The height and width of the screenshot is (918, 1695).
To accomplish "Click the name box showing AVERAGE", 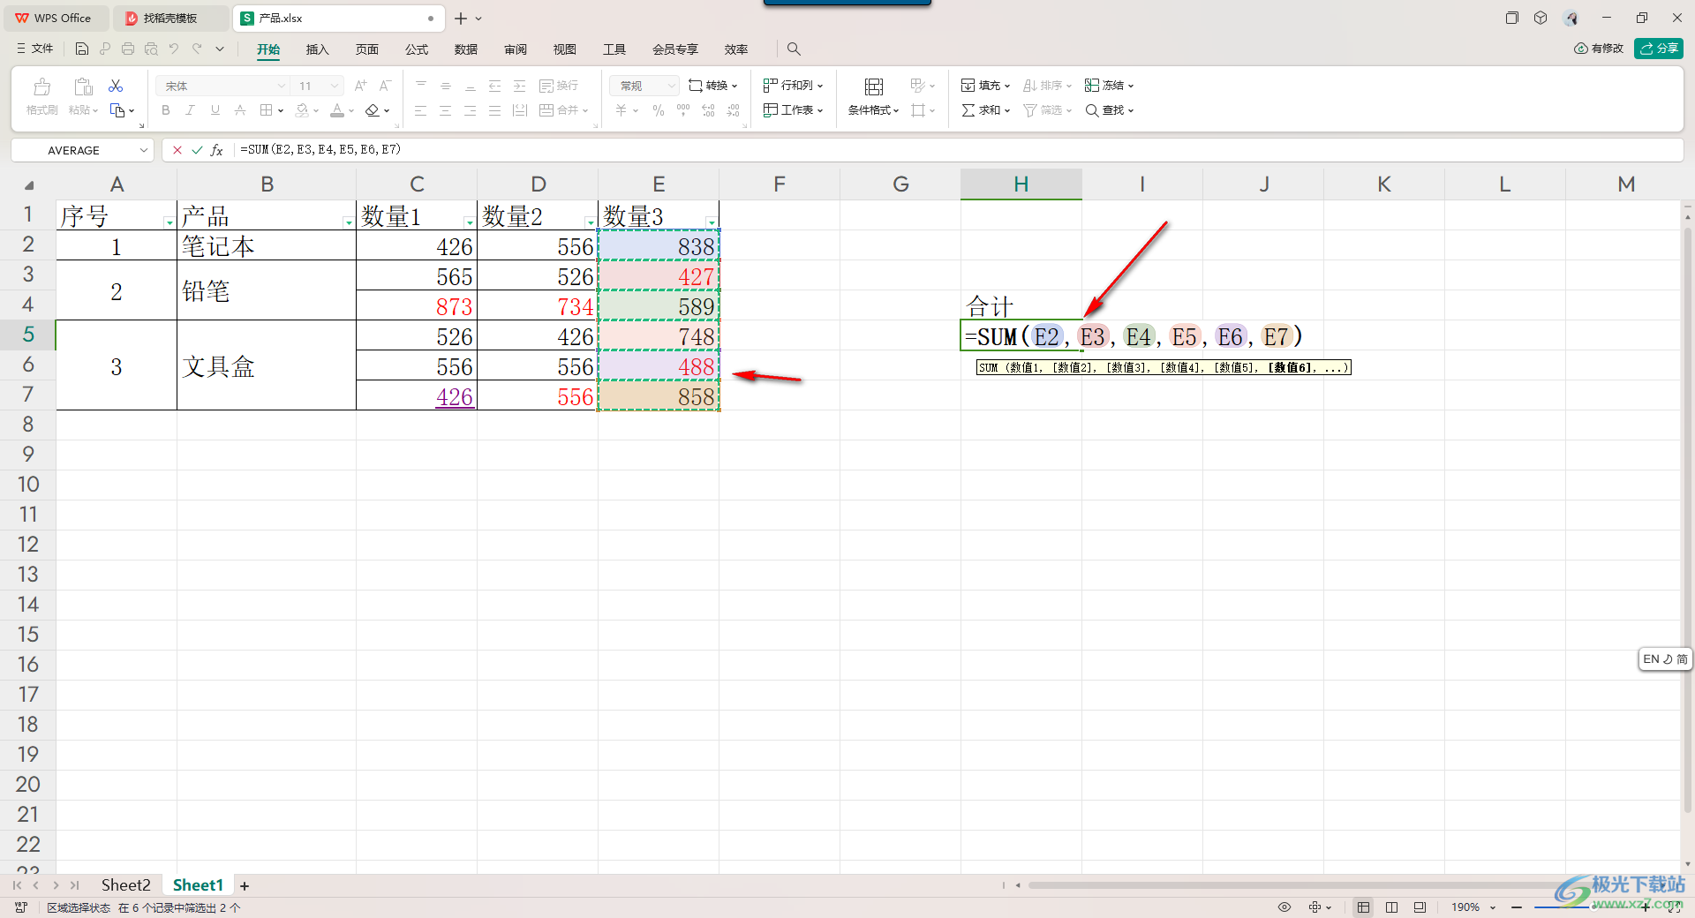I will pos(82,150).
